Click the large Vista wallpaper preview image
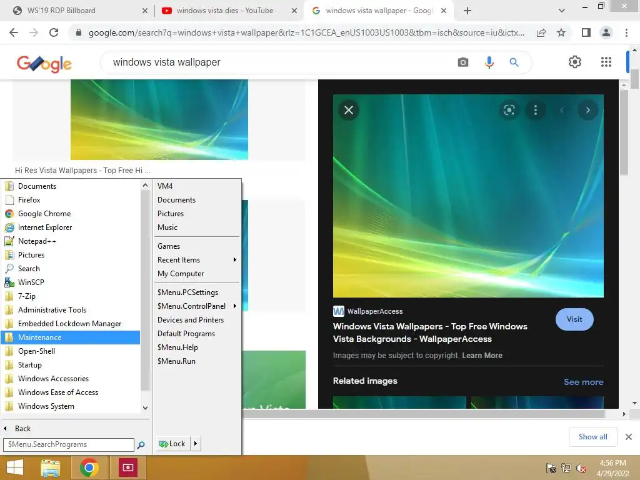 click(x=468, y=196)
